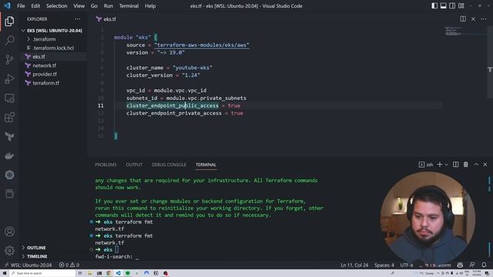
Task: Open notifications bell in status bar
Action: [484, 265]
